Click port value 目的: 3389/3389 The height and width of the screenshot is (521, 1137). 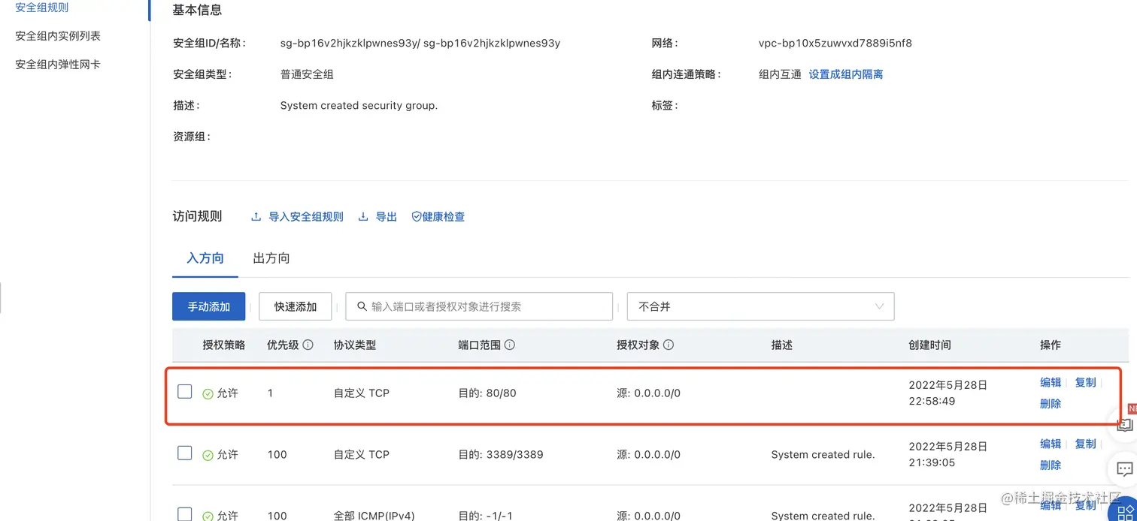pyautogui.click(x=501, y=455)
